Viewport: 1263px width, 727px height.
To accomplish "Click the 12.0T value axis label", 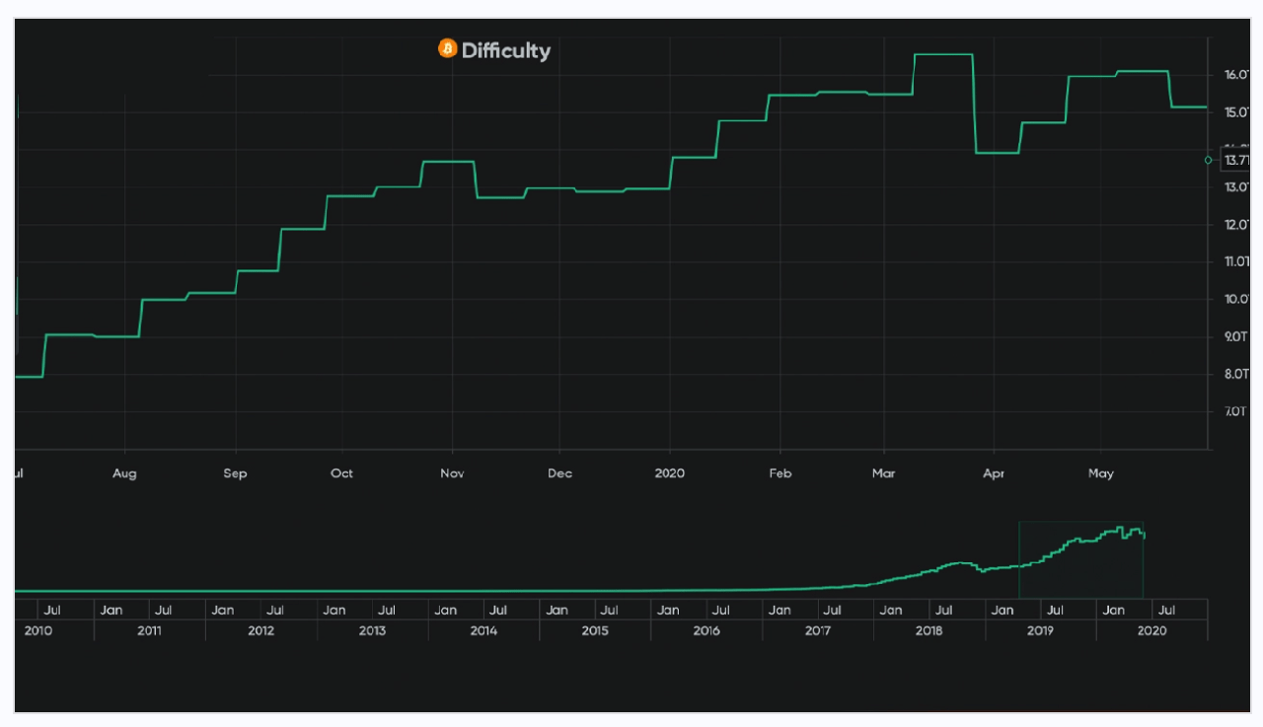I will pos(1236,225).
